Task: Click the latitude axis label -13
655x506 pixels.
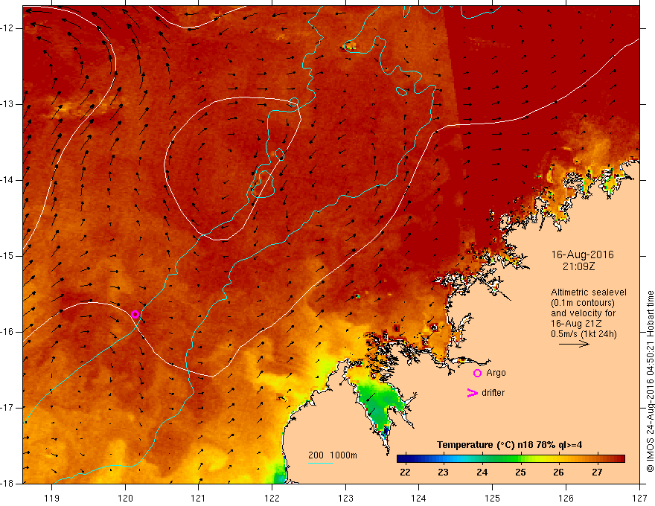Action: 8,104
